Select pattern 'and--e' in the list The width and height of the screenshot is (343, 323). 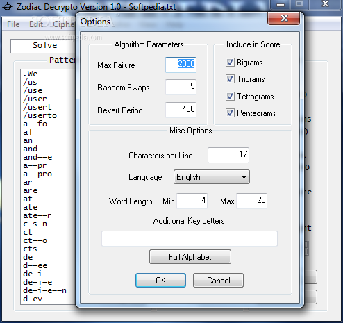coord(37,157)
